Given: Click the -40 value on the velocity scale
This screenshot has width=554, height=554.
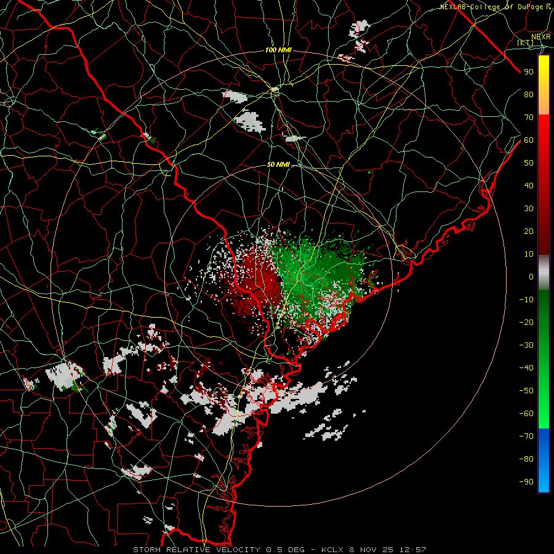Looking at the screenshot, I should pos(526,368).
